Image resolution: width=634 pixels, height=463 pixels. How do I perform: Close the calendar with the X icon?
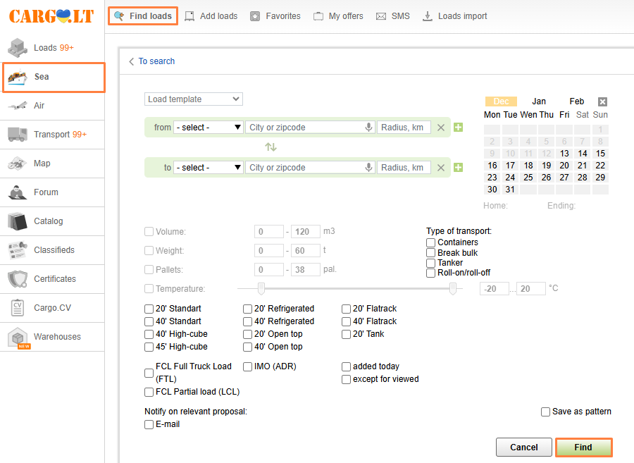click(602, 101)
